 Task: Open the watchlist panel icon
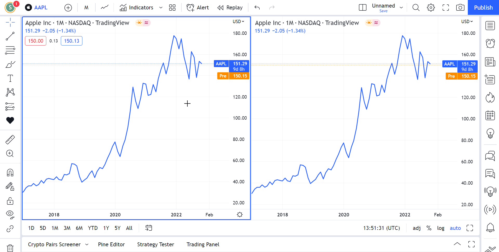(x=490, y=26)
